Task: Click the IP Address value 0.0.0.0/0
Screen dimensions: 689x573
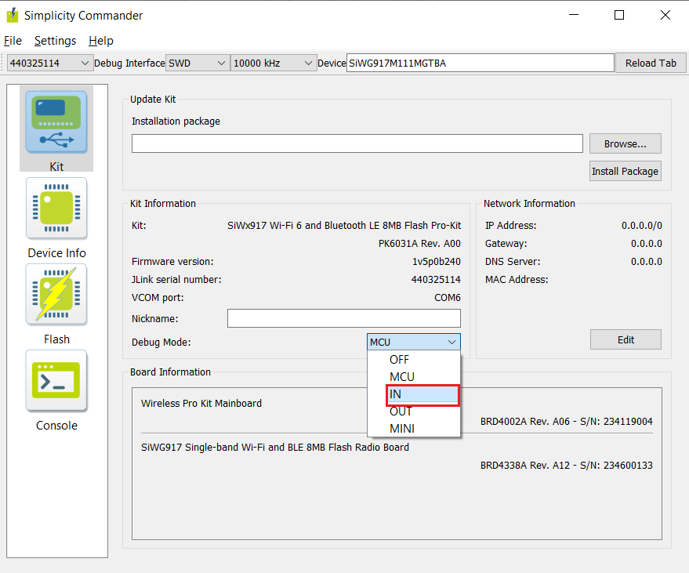Action: tap(641, 226)
